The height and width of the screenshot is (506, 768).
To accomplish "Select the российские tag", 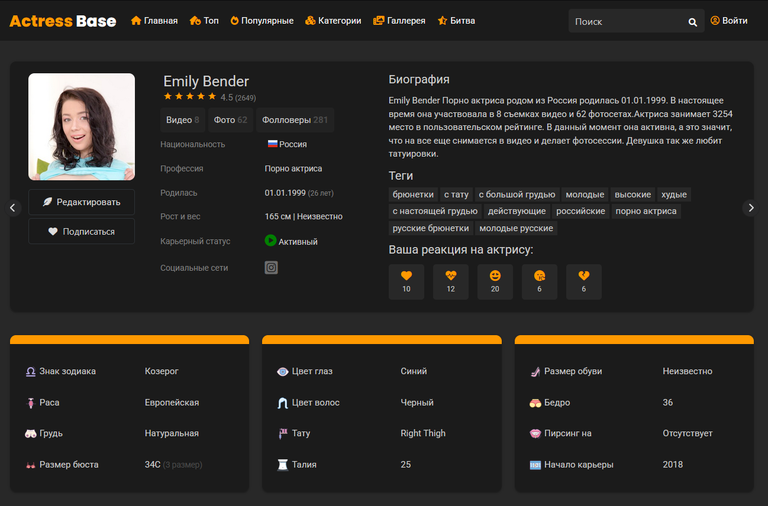I will point(581,211).
